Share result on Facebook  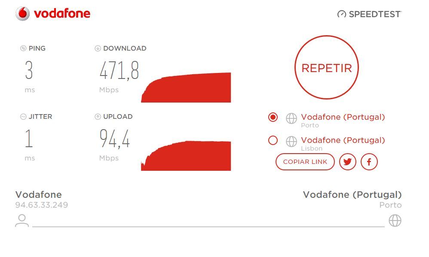click(x=369, y=162)
